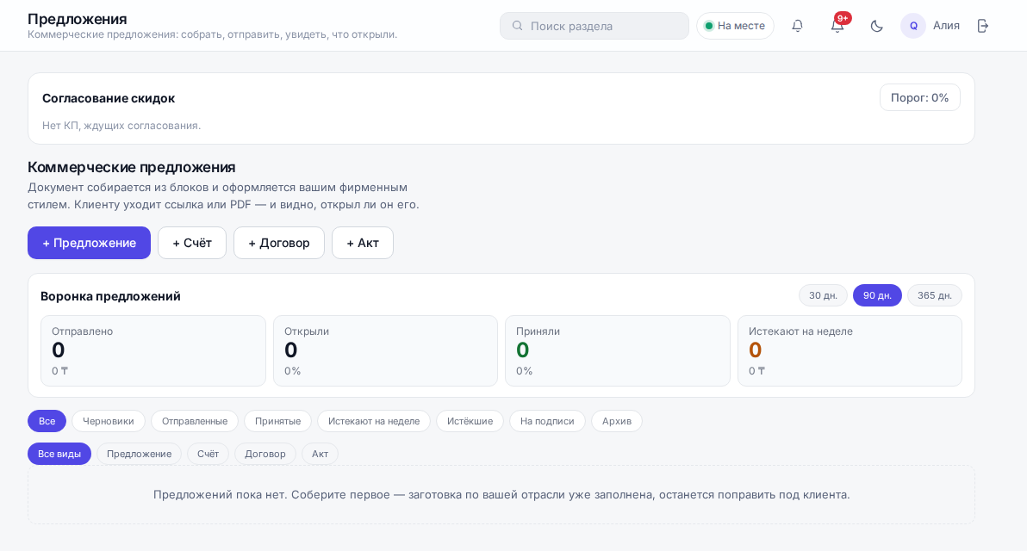Click the user name 'Алия'
Viewport: 1027px width, 551px height.
pyautogui.click(x=946, y=26)
